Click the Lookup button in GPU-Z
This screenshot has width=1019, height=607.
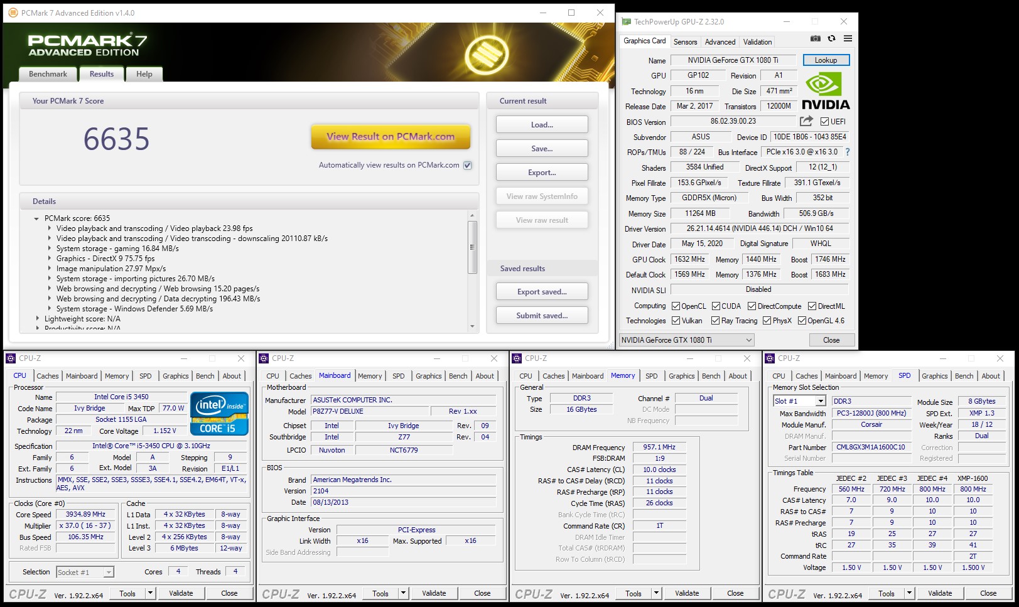coord(826,60)
